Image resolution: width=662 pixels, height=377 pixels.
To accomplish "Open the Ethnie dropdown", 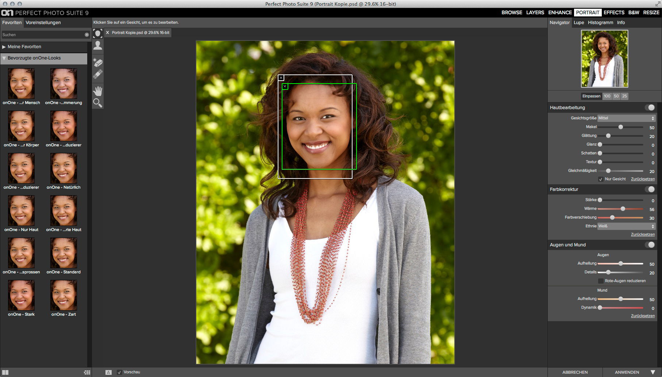I will [626, 226].
